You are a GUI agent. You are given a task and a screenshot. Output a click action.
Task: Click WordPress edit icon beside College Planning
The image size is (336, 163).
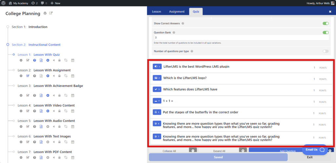pos(45,13)
